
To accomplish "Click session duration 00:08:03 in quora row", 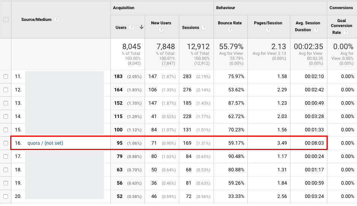I will [314, 143].
